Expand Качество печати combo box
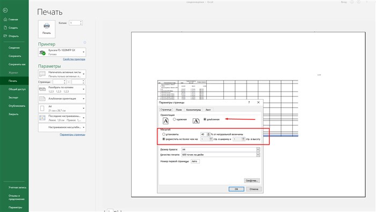Image resolution: width=376 pixels, height=212 pixels. click(258, 155)
